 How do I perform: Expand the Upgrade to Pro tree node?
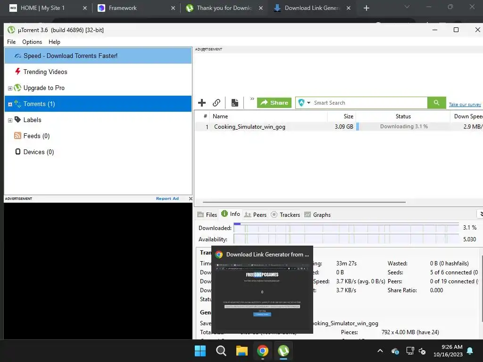[10, 88]
